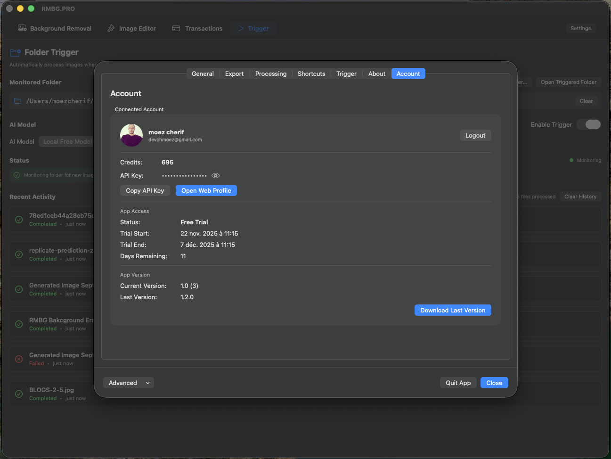Click the folder icon in monitored folder path
The image size is (611, 459).
click(18, 101)
